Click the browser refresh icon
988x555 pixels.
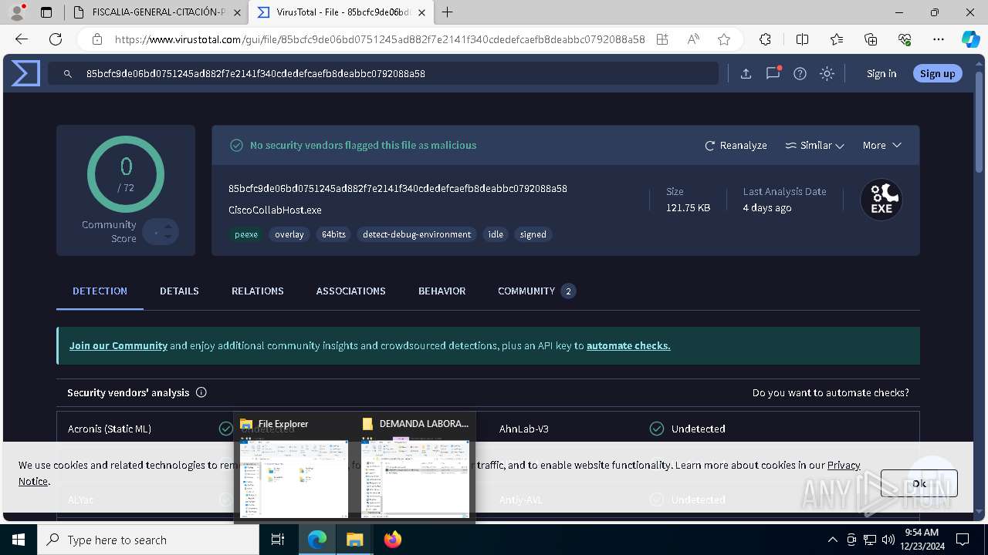click(56, 39)
